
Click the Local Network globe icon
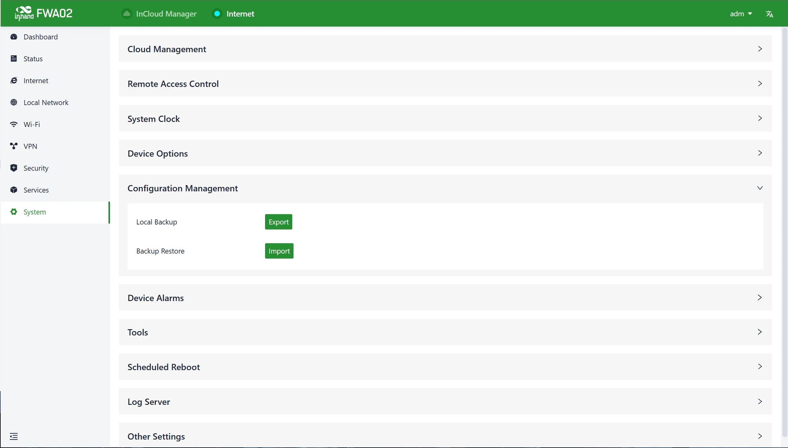pyautogui.click(x=14, y=103)
